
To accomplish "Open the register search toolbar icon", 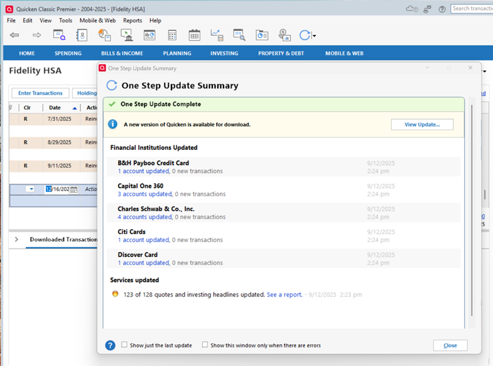I will [59, 35].
